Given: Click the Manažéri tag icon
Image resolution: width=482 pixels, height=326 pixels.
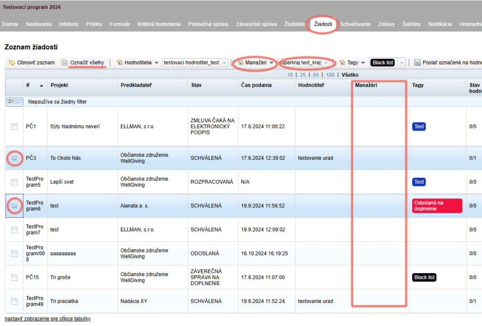Looking at the screenshot, I should pos(240,63).
